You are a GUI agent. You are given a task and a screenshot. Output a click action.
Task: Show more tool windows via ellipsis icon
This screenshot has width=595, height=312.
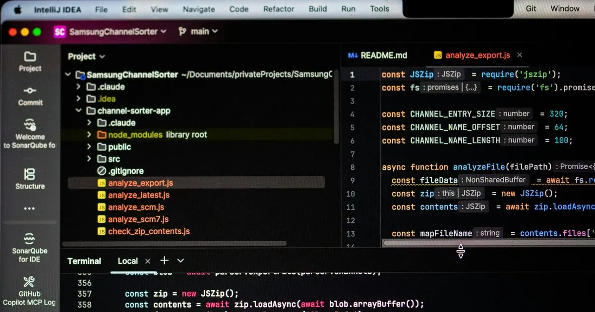[30, 208]
